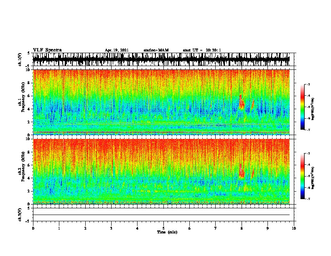Click the small red streak after 8 min in ch.1
Viewport: 331px width, 256px height.
click(252, 103)
